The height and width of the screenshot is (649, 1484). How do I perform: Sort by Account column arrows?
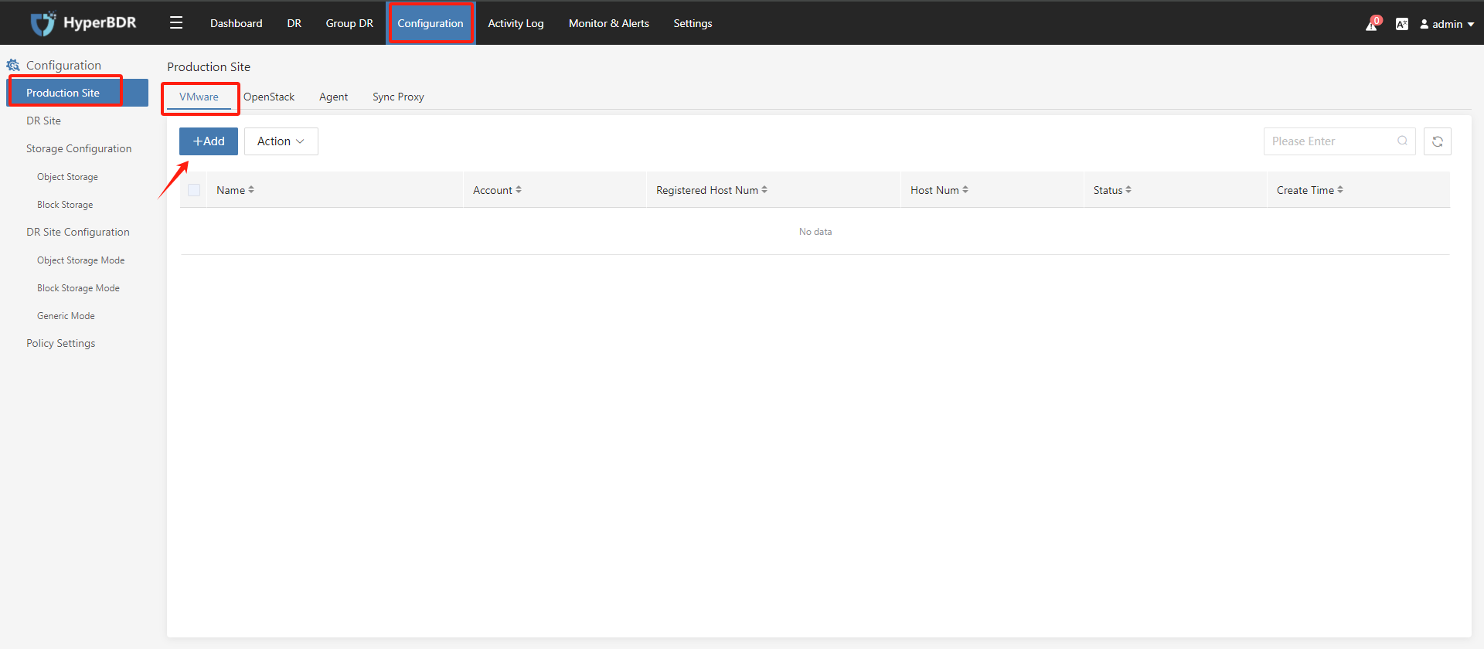519,189
